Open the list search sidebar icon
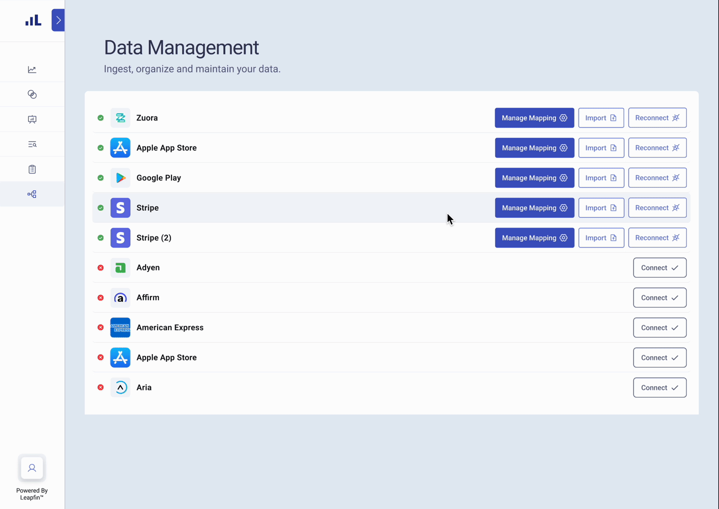 [x=32, y=144]
